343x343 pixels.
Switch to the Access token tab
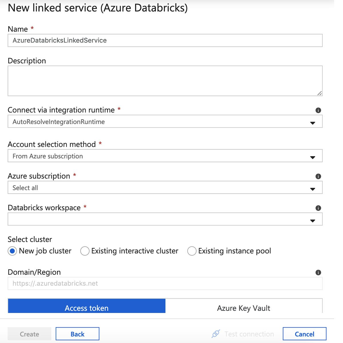click(x=87, y=306)
